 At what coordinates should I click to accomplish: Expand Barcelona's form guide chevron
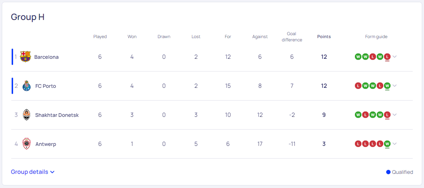(x=395, y=57)
